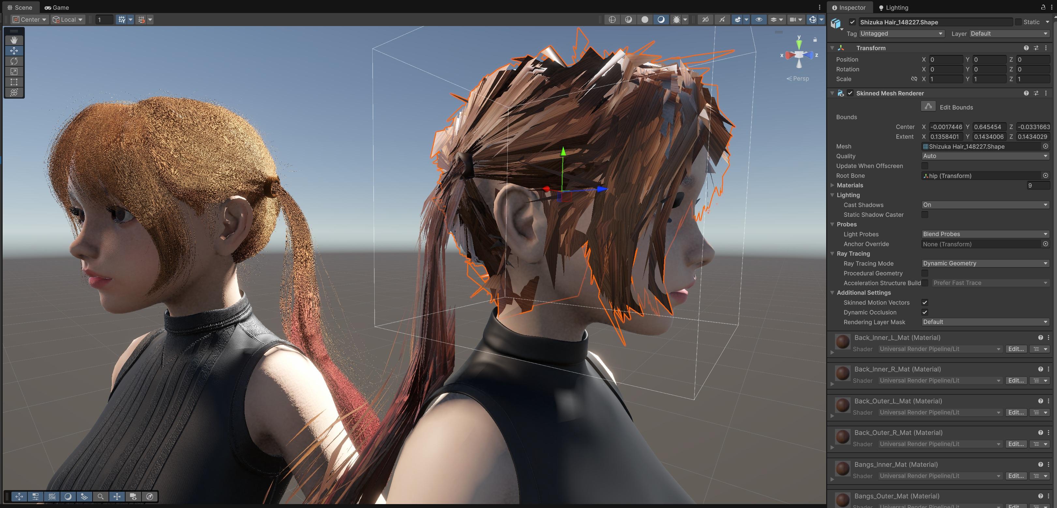Select the Rect transform tool
This screenshot has width=1057, height=508.
tap(14, 82)
